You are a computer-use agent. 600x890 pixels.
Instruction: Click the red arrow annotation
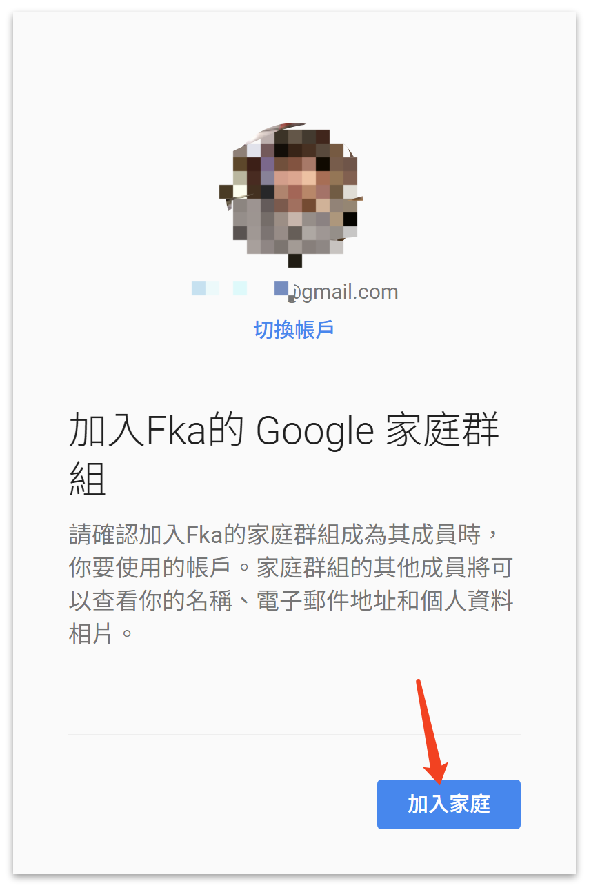430,732
